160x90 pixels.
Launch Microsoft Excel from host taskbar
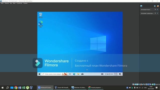point(23,88)
